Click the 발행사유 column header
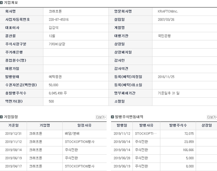Viewport: 217px width, 171px height. (146, 125)
